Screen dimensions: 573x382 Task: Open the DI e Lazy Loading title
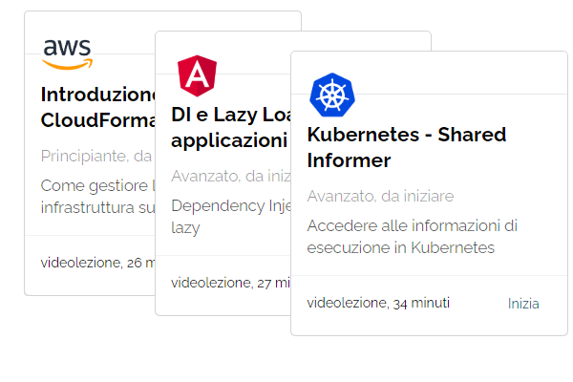231,127
